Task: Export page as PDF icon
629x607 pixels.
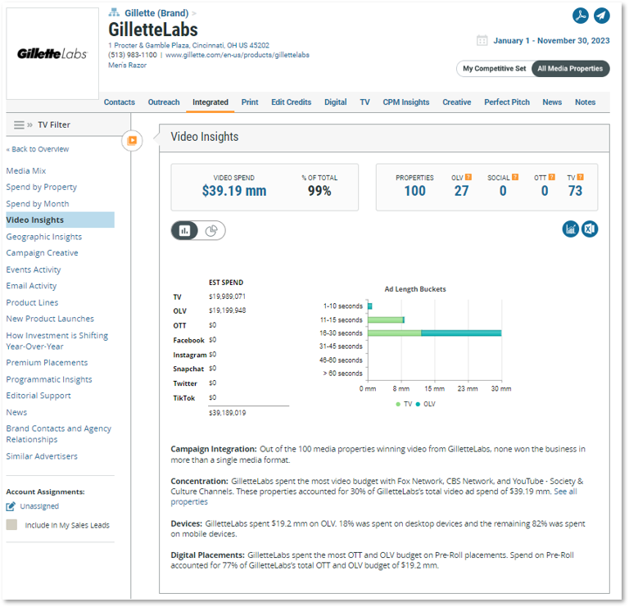Action: tap(580, 16)
